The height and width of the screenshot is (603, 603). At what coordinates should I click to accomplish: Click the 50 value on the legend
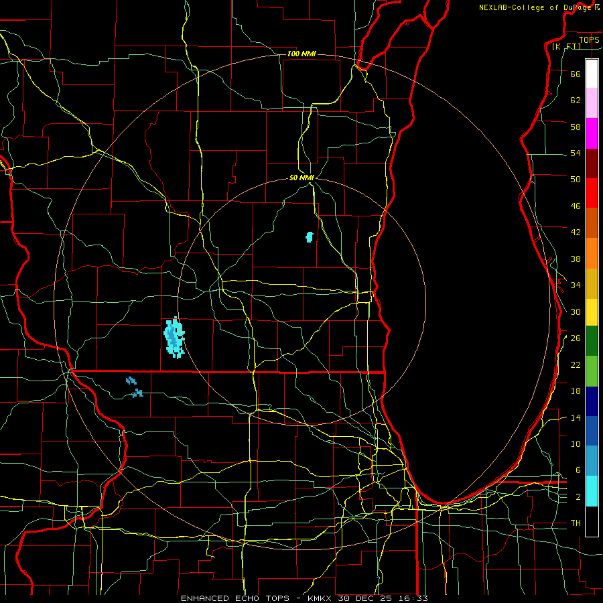coord(576,180)
